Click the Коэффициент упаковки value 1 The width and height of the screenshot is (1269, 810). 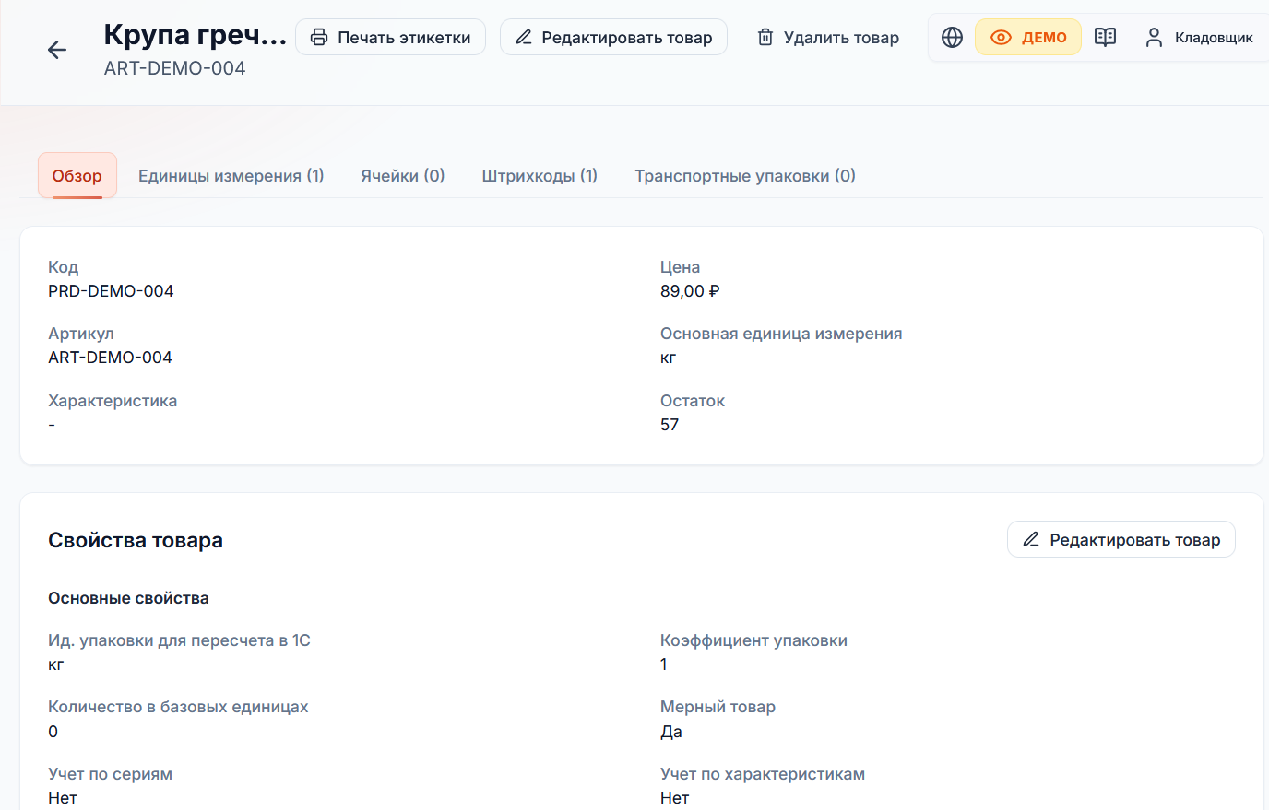(664, 663)
